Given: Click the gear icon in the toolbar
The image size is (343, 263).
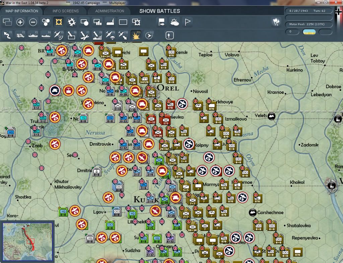Looking at the screenshot, I should click(72, 22).
